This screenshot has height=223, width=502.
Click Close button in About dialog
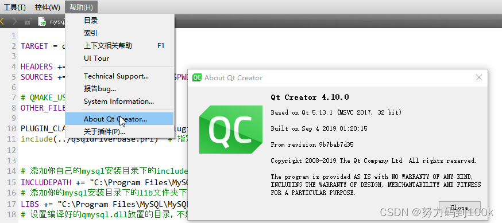point(459,208)
